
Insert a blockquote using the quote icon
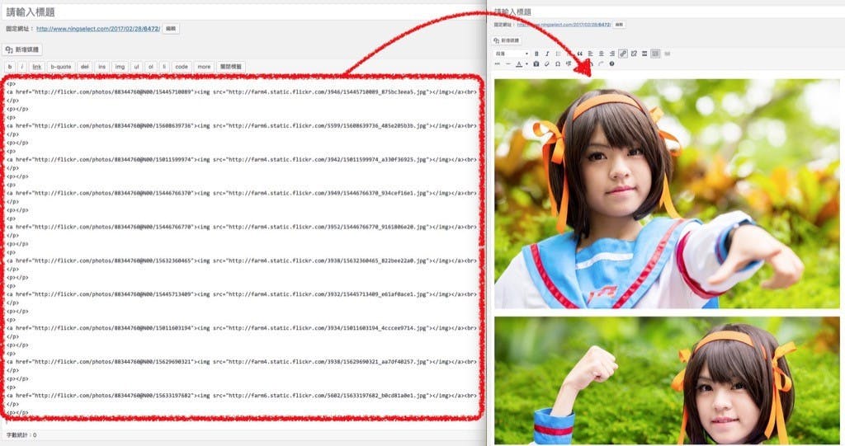pyautogui.click(x=579, y=54)
